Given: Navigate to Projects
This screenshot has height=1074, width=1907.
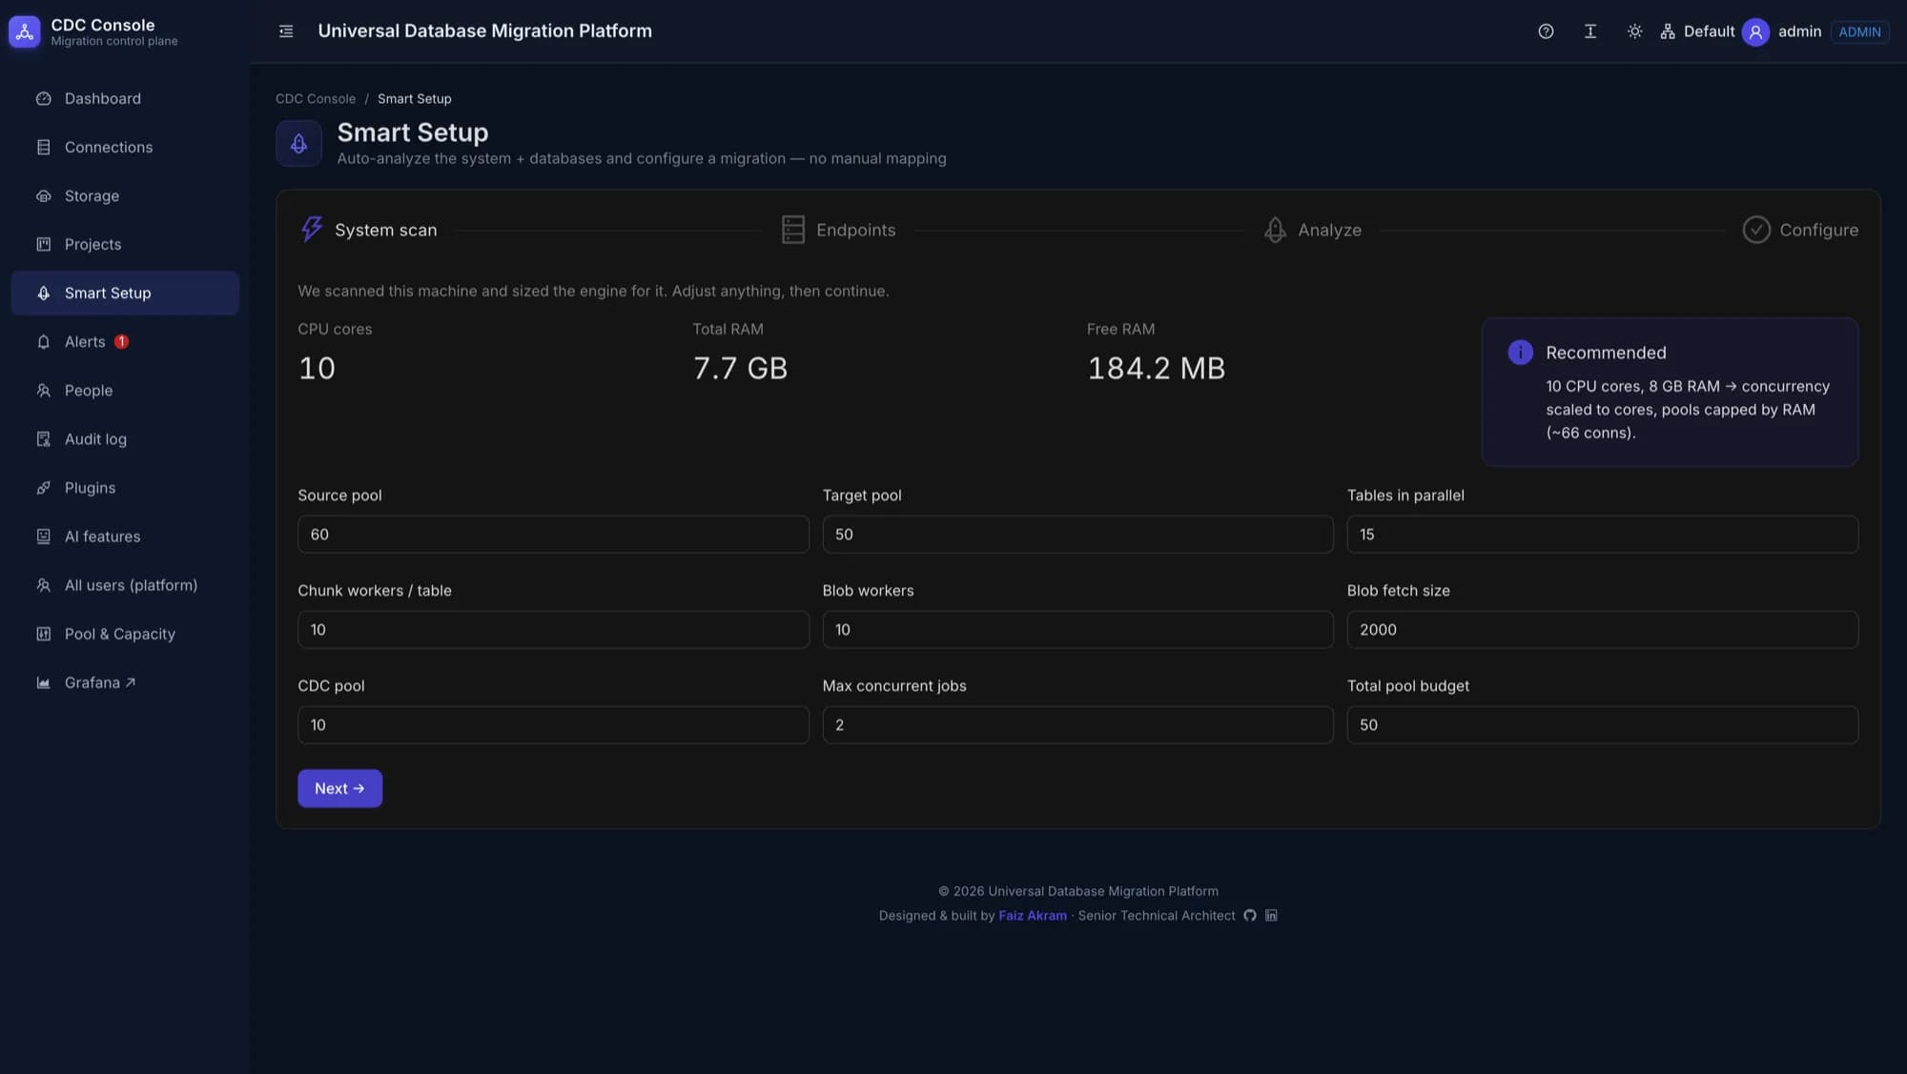Looking at the screenshot, I should (125, 245).
